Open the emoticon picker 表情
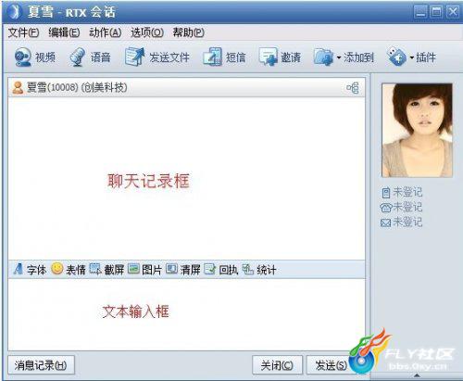This screenshot has width=463, height=381. click(69, 269)
